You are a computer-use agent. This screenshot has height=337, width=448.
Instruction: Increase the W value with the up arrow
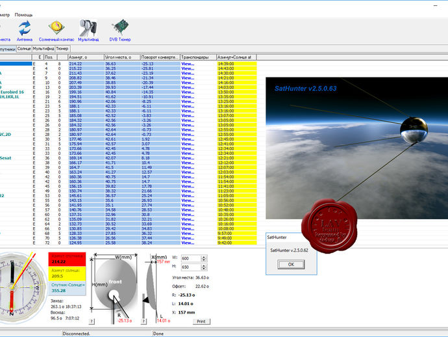coord(204,257)
